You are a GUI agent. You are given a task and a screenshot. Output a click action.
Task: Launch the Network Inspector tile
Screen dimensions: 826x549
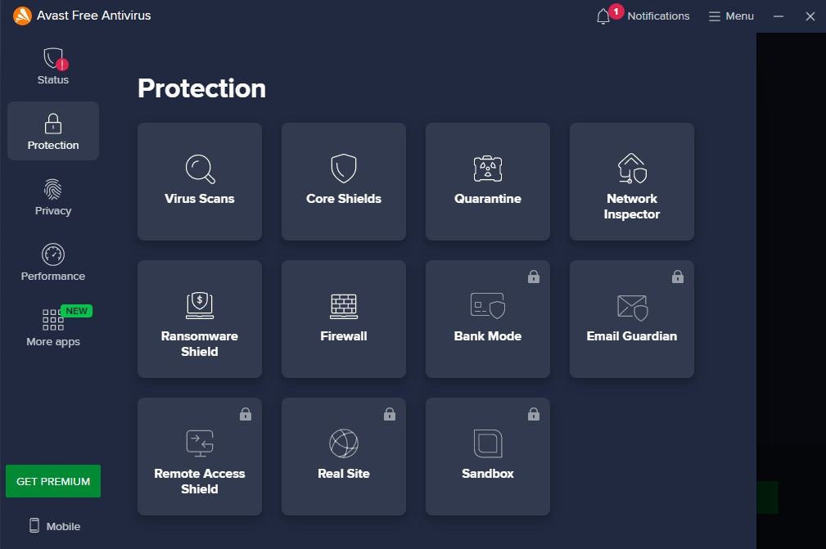pyautogui.click(x=632, y=182)
